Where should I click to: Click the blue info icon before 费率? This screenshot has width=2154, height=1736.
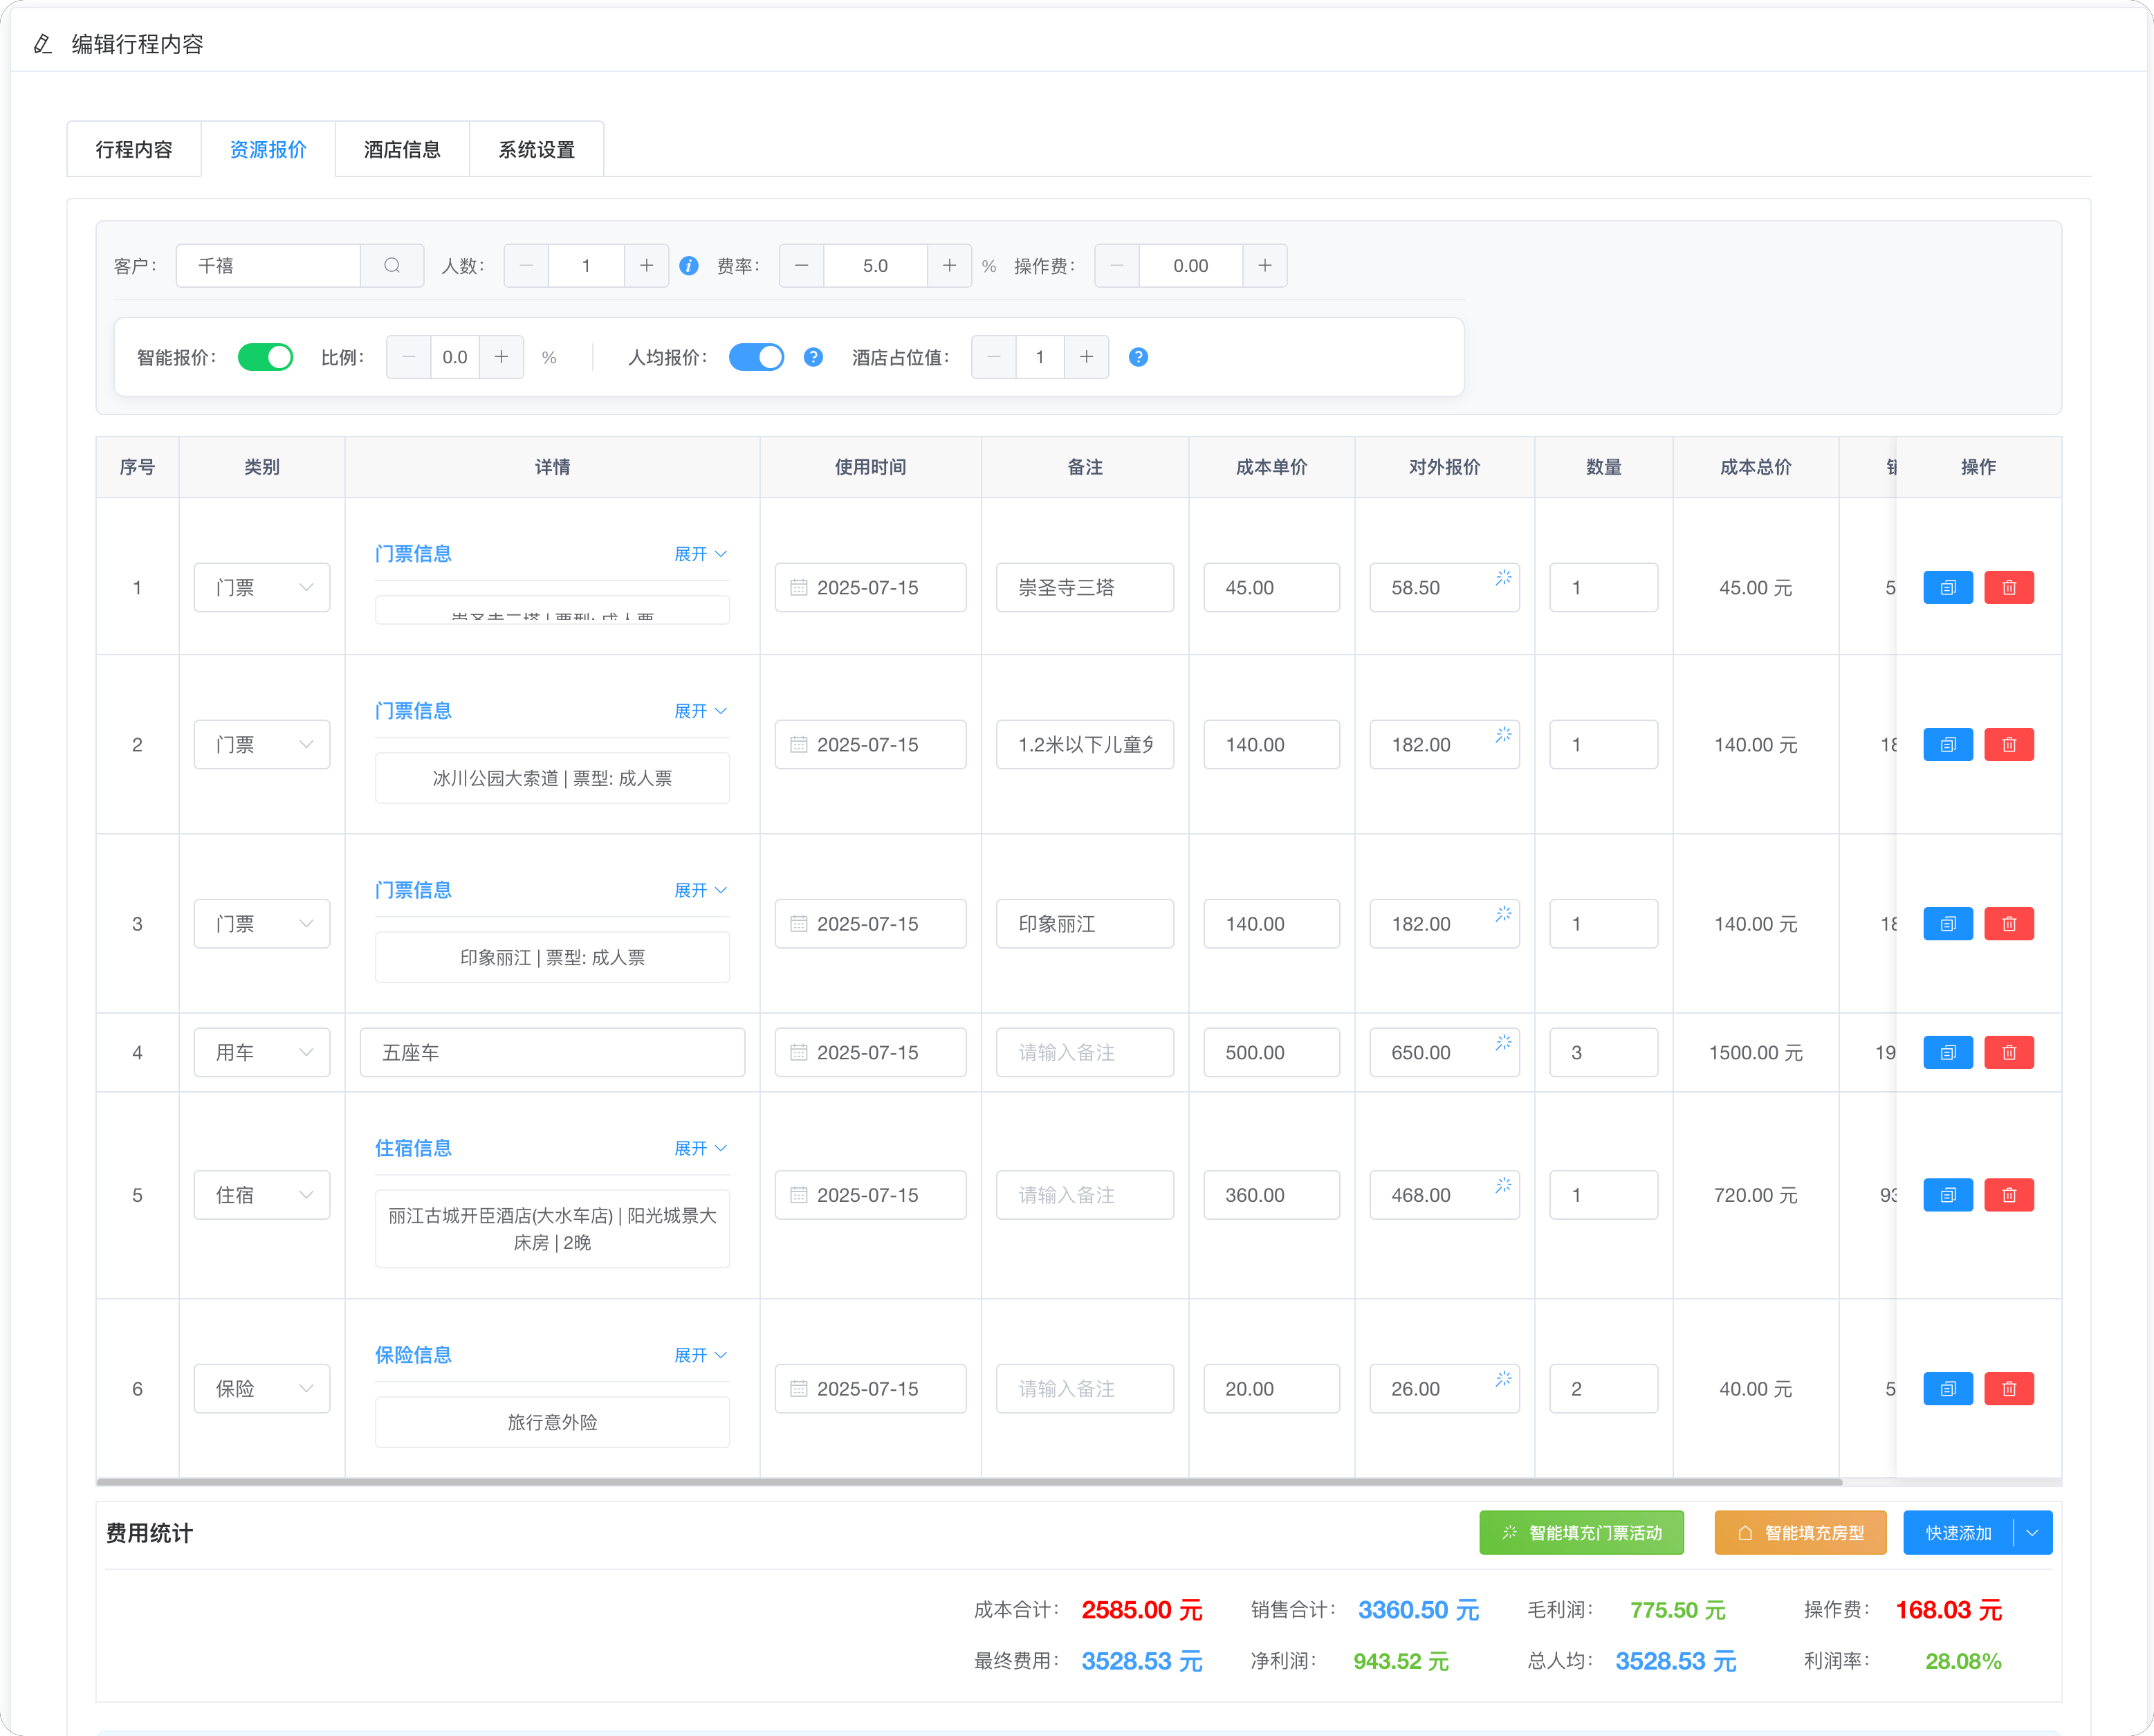(689, 265)
